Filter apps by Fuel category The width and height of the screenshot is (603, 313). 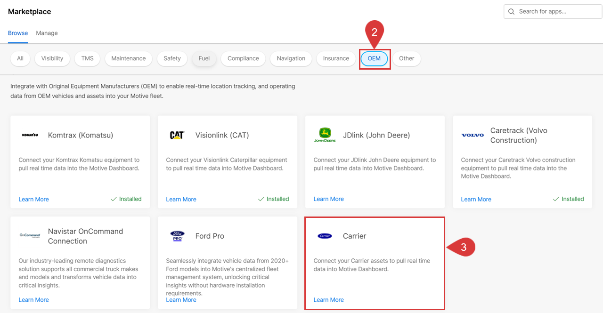[x=204, y=58]
